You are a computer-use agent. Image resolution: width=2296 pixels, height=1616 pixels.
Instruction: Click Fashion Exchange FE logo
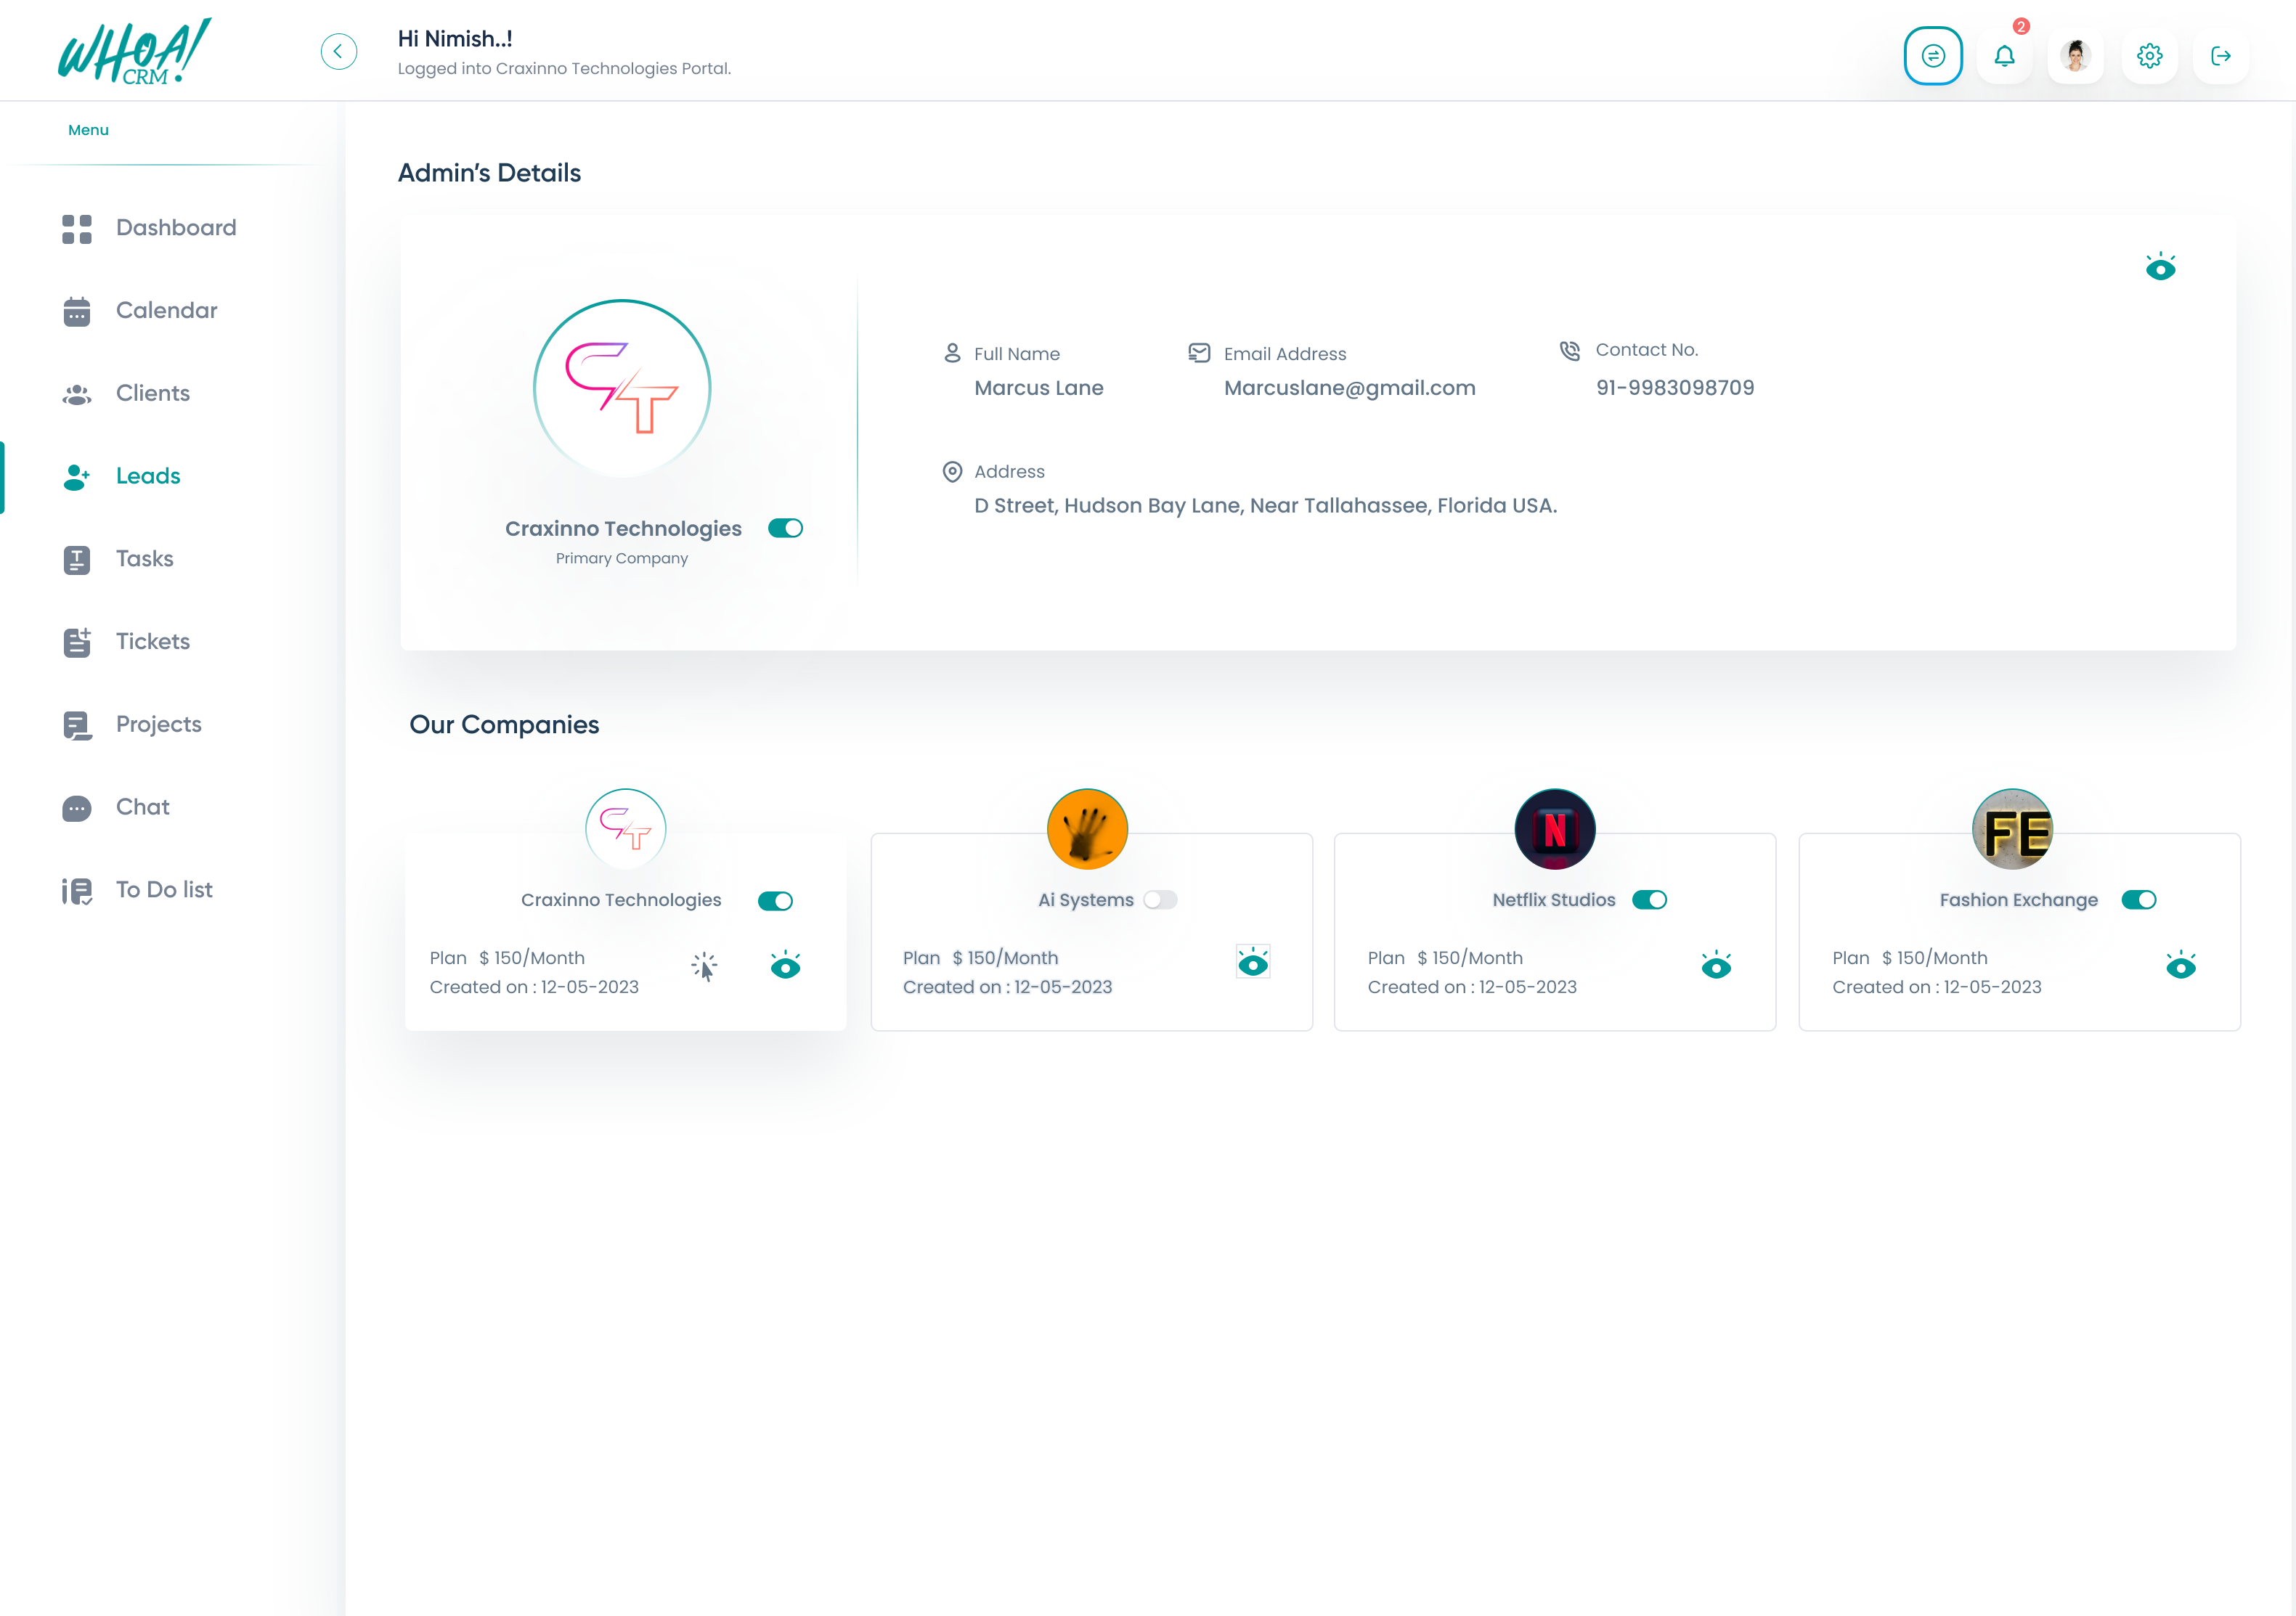point(2013,829)
